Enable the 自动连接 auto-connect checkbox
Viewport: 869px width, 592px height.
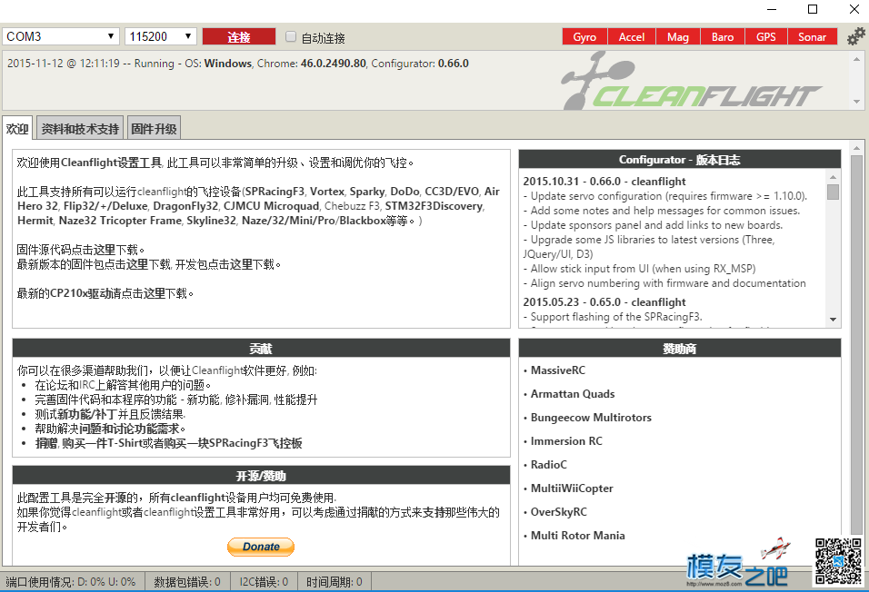pos(290,36)
